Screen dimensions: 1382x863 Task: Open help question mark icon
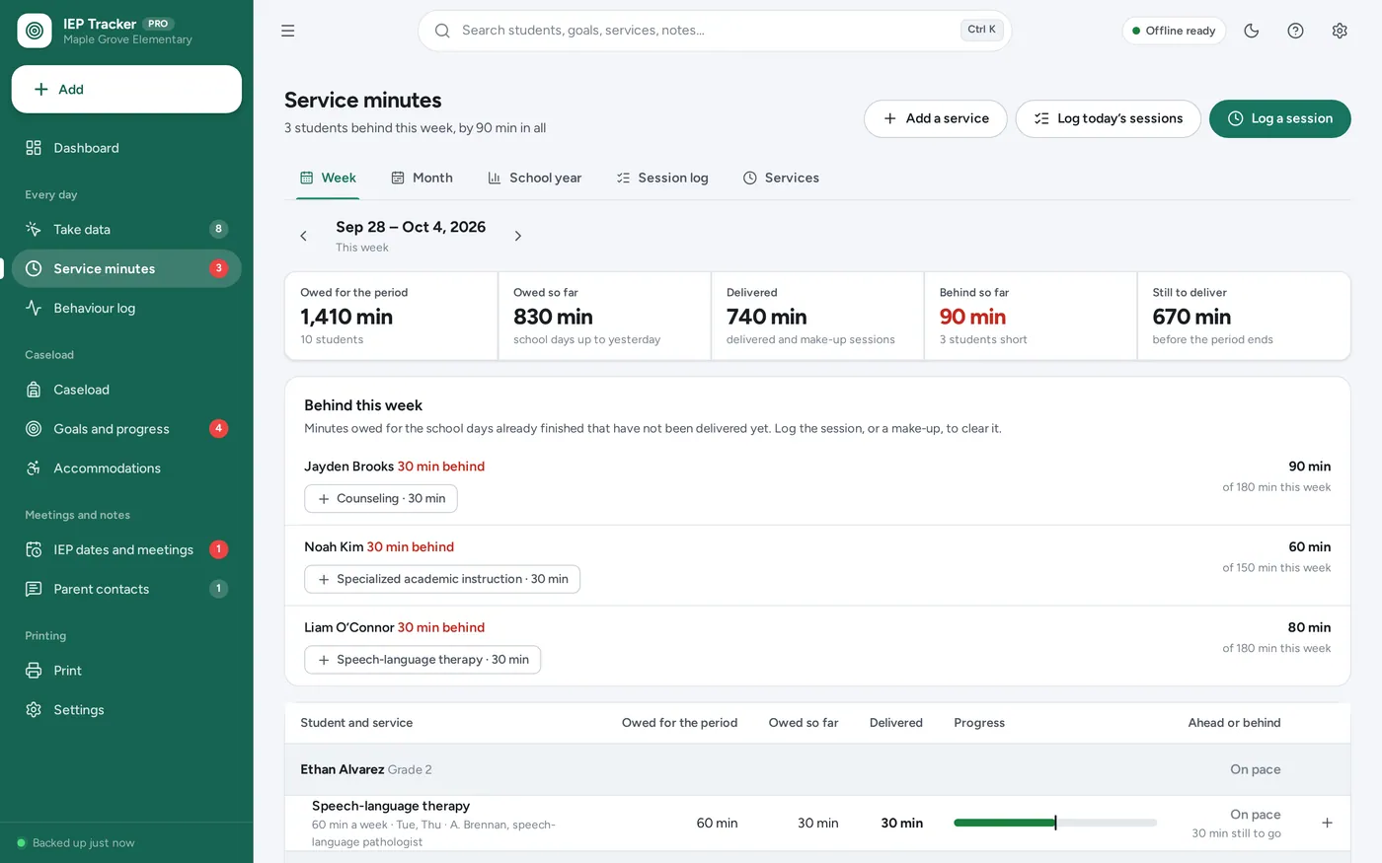tap(1296, 31)
